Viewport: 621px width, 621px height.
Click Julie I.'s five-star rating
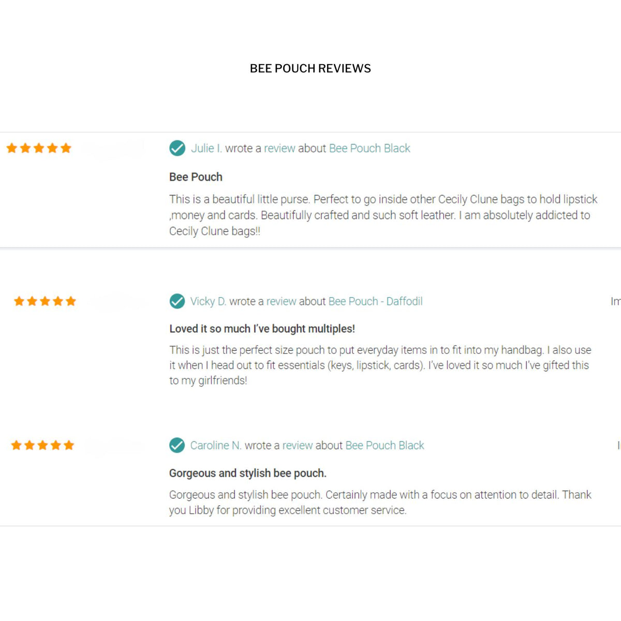(x=39, y=149)
